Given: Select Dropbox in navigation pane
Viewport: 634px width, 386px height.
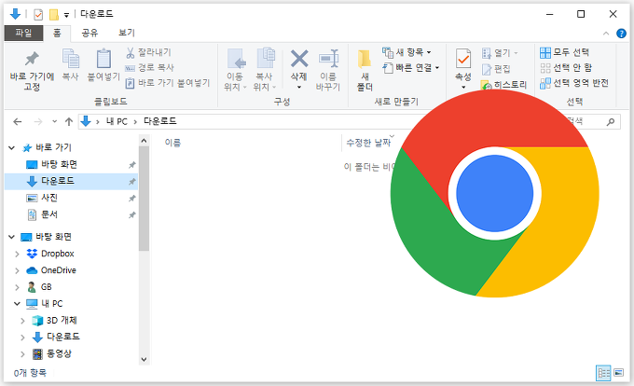Looking at the screenshot, I should tap(58, 254).
